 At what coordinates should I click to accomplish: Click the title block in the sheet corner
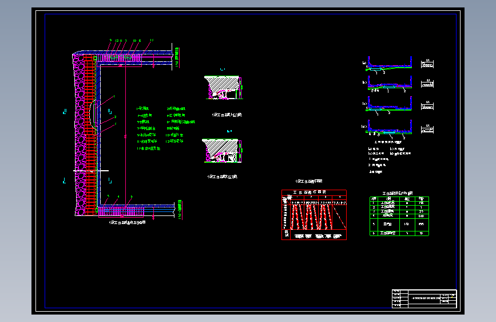(x=424, y=299)
